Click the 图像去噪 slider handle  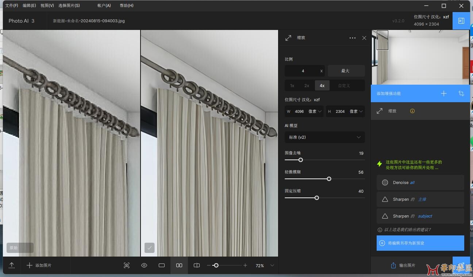(x=300, y=160)
